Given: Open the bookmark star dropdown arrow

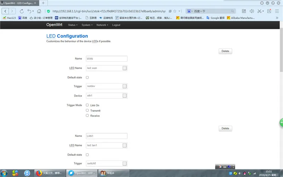Looking at the screenshot, I should click(179, 11).
